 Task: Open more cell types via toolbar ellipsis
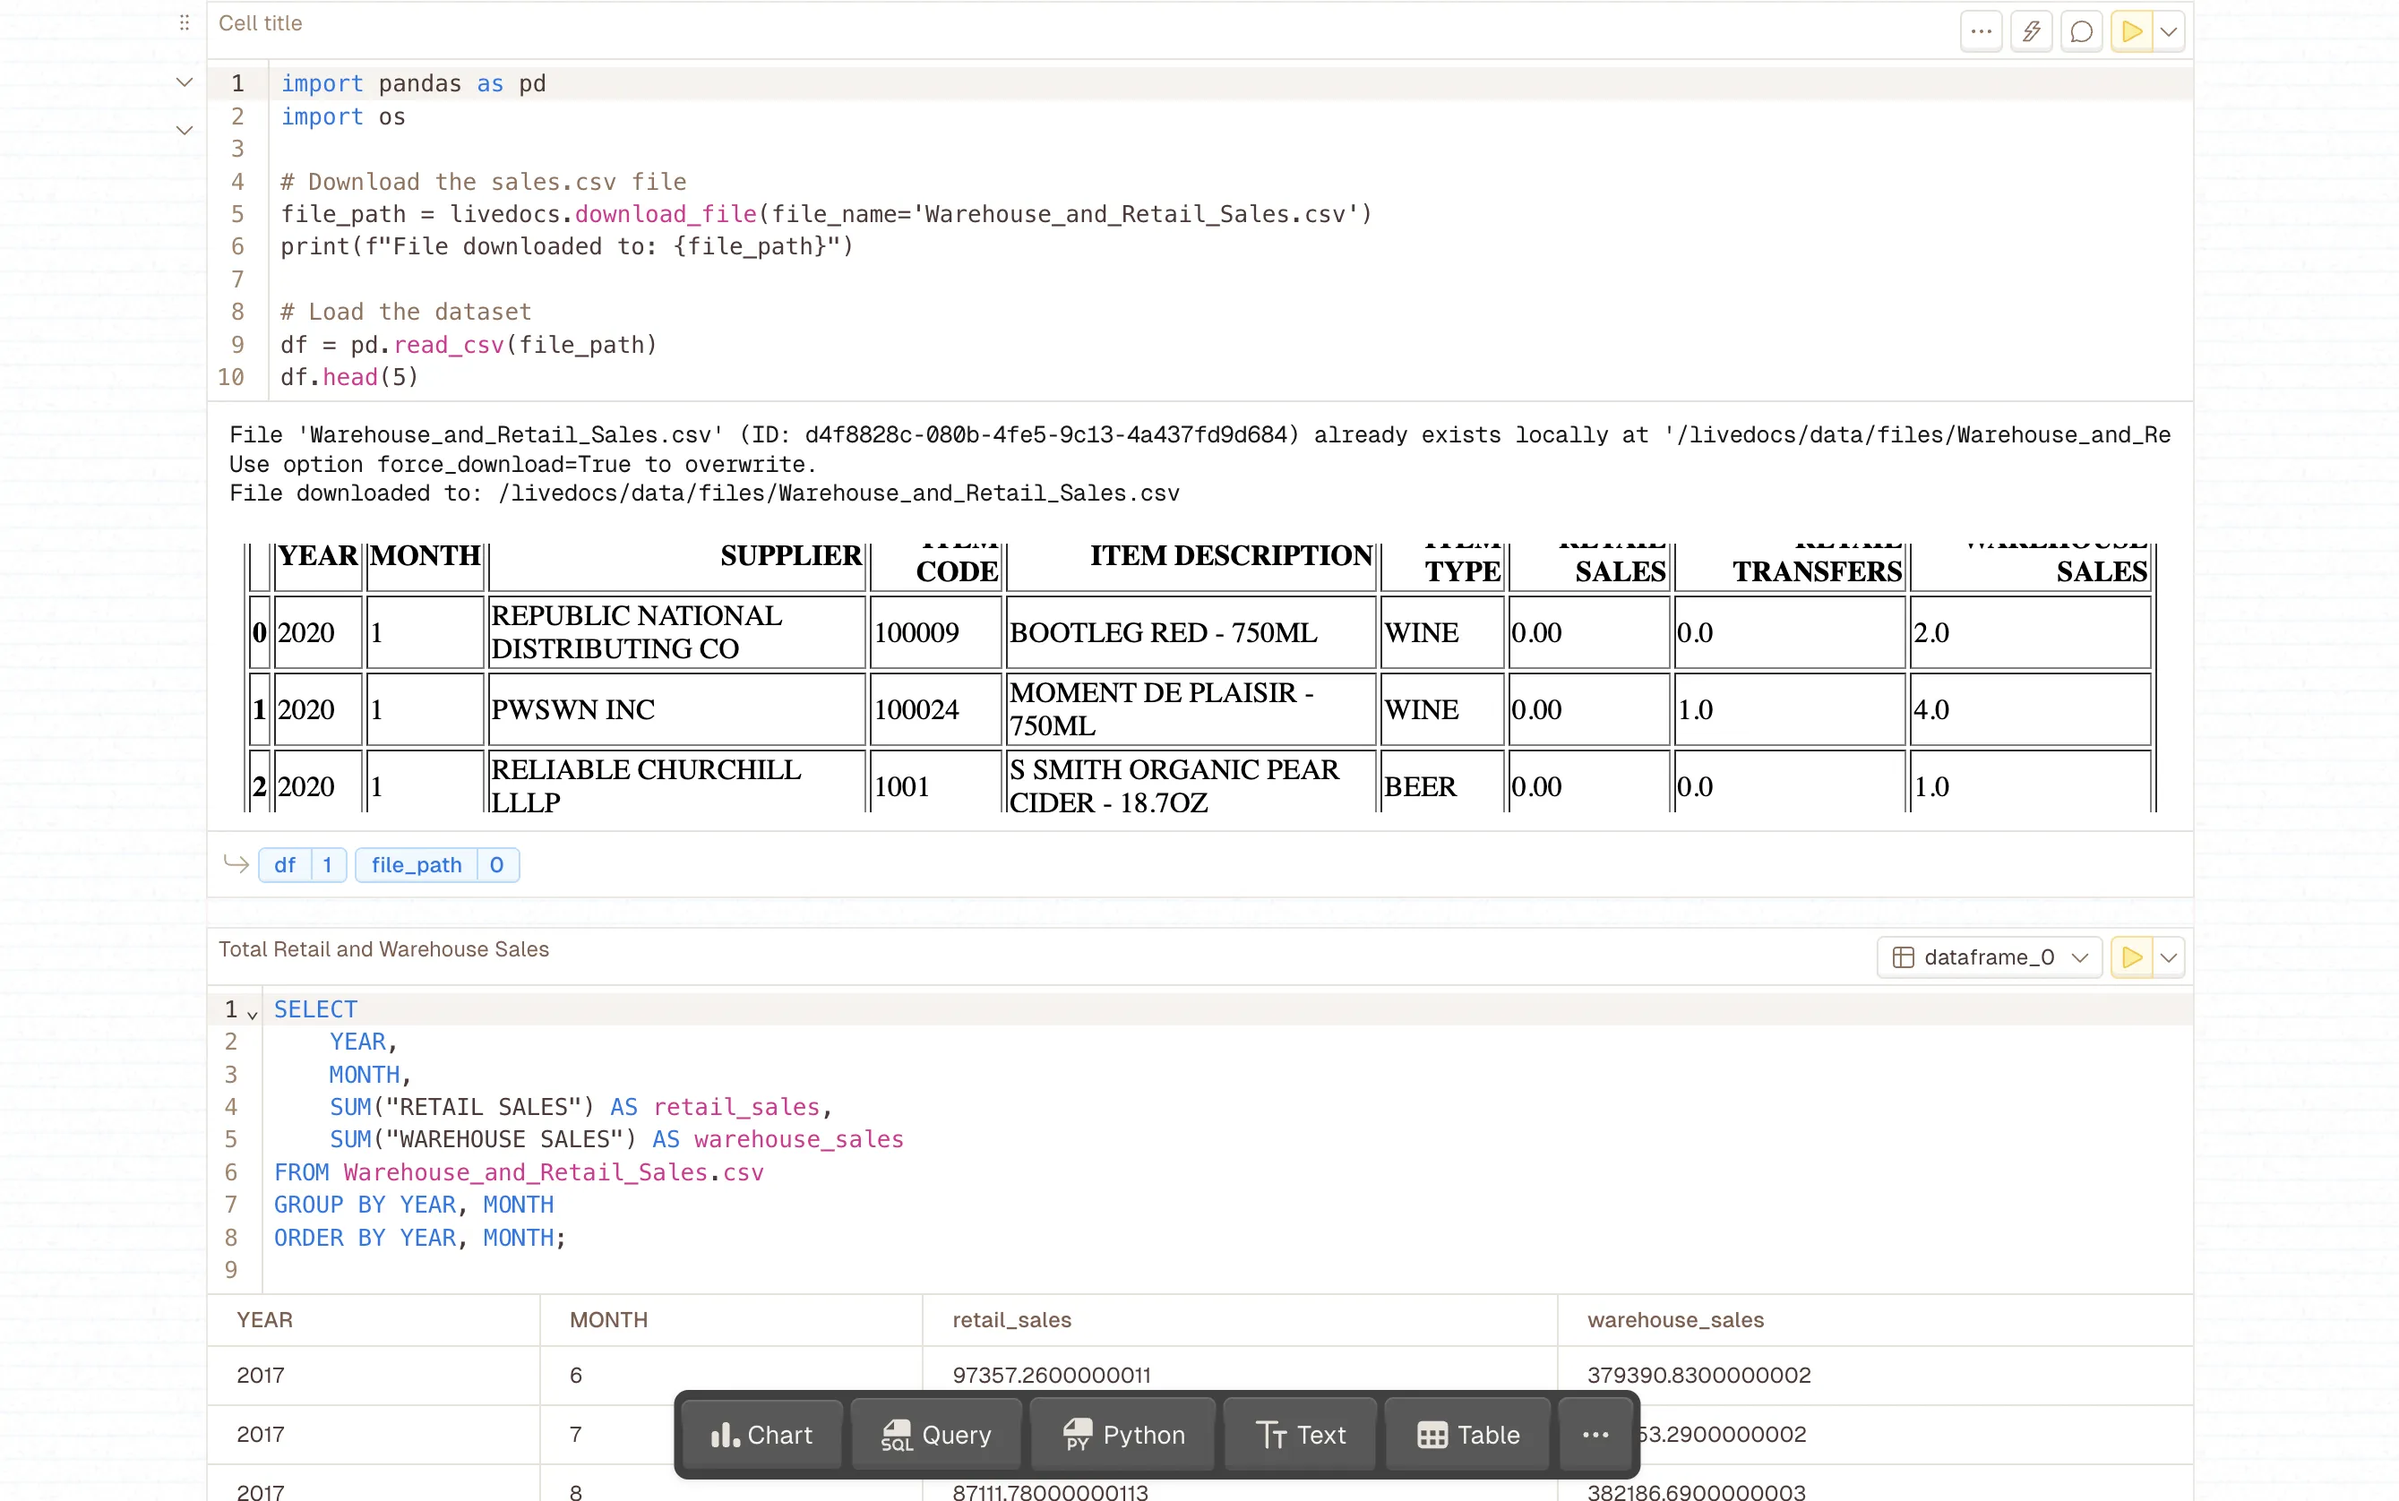pos(1595,1434)
